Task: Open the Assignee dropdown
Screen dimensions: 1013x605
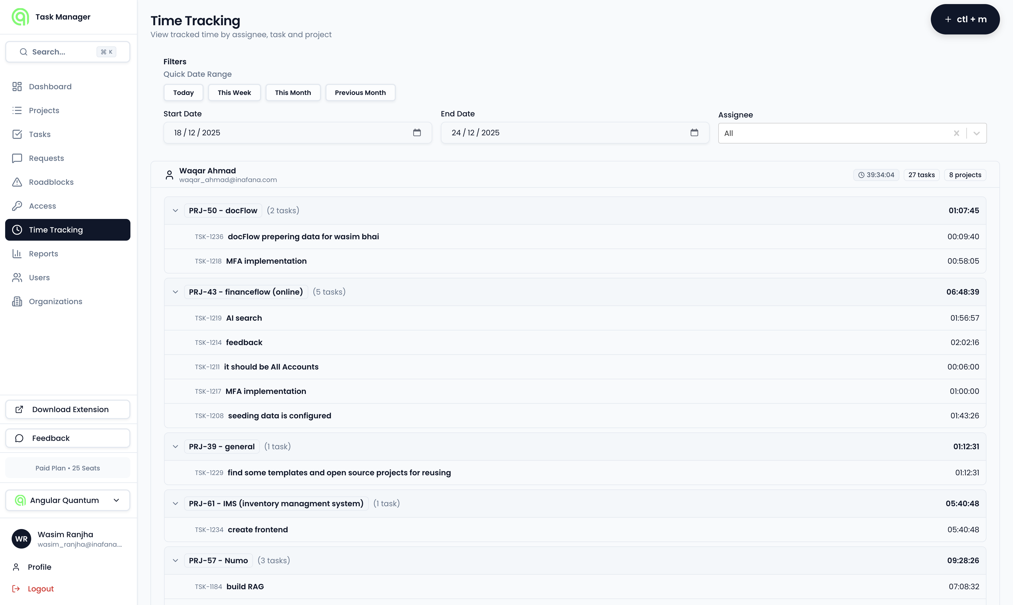Action: pos(976,133)
